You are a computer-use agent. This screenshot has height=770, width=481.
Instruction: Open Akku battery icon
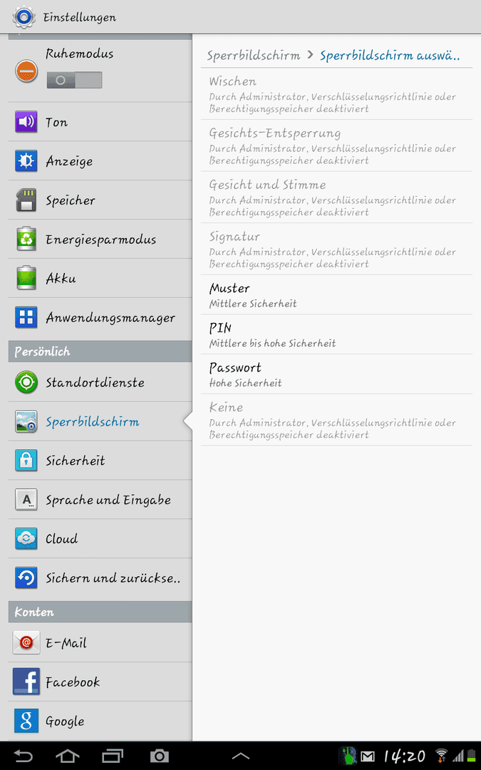click(26, 278)
